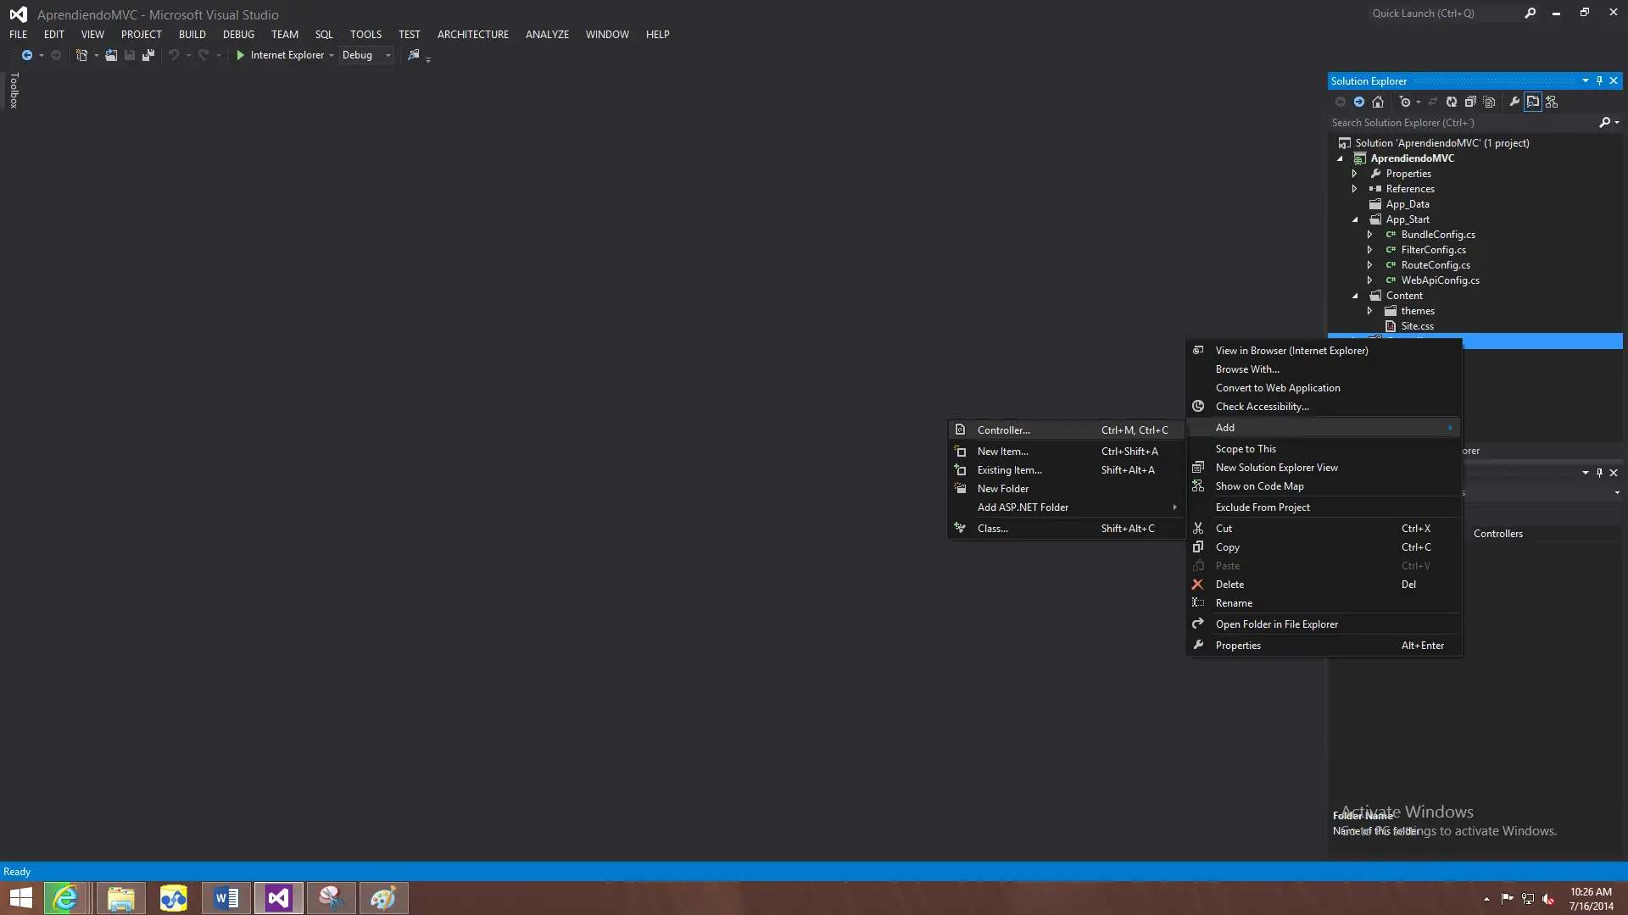The image size is (1628, 915).
Task: Toggle auto-hide pin on Solution Explorer
Action: [x=1600, y=81]
